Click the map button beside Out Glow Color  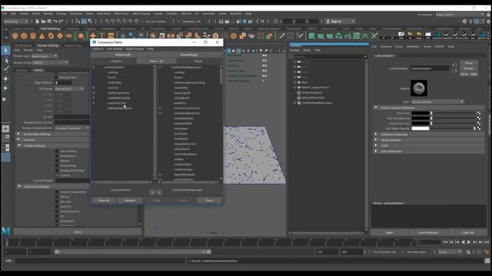[479, 123]
